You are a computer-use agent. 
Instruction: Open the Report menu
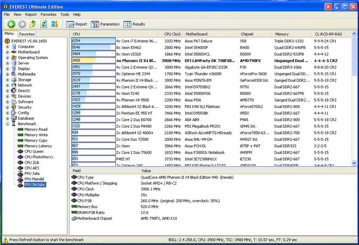31,14
